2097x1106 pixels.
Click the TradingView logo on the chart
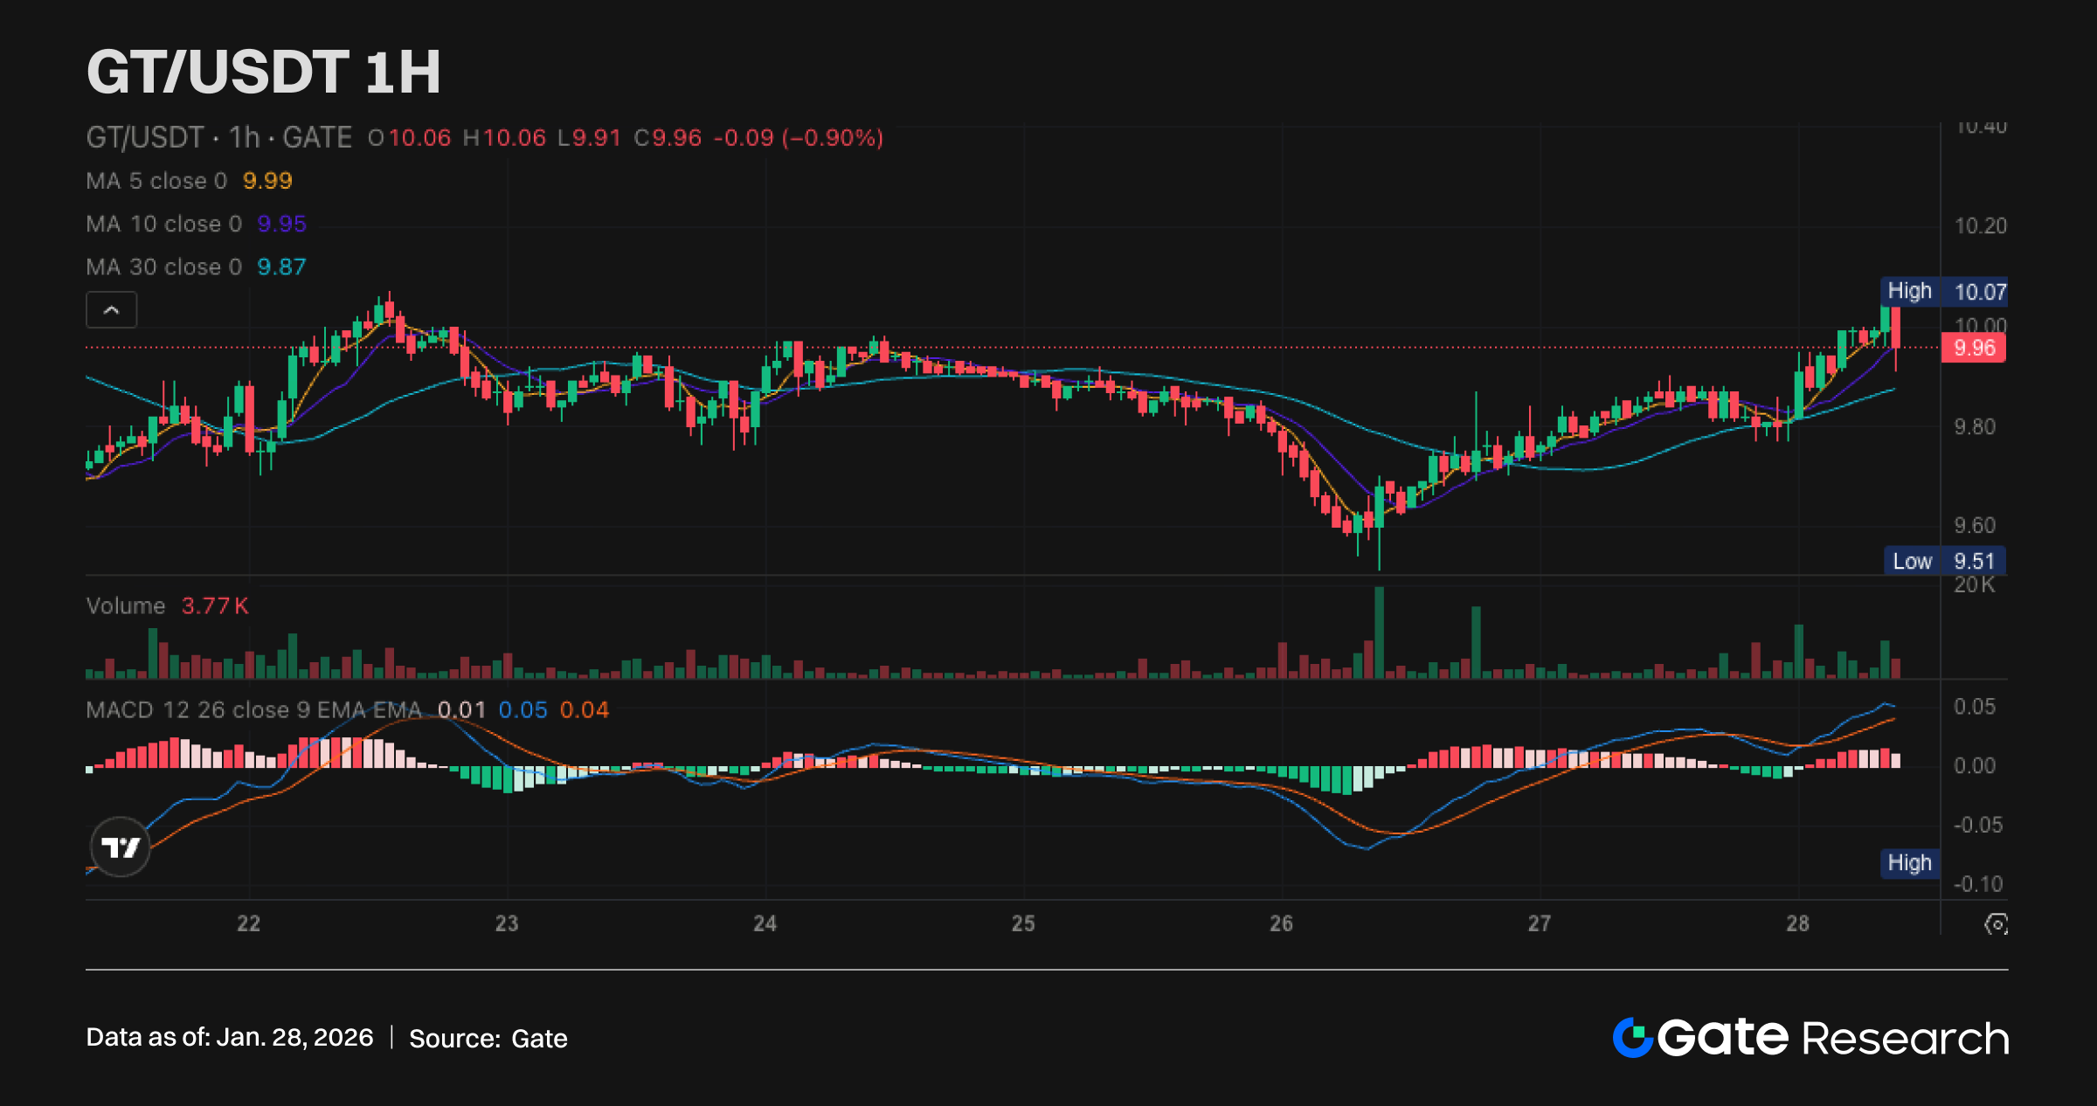(121, 847)
